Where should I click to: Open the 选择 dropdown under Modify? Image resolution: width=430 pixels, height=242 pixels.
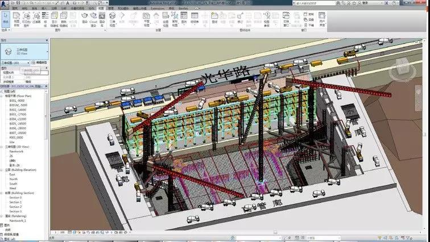[6, 30]
